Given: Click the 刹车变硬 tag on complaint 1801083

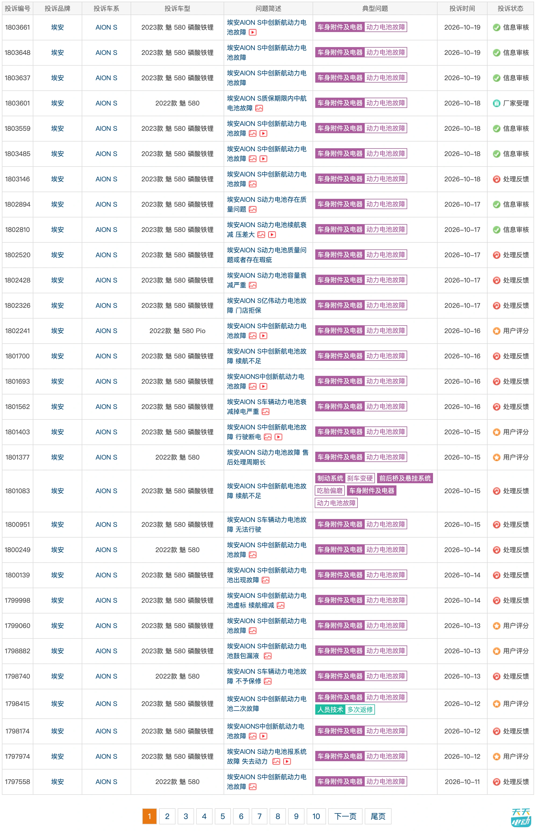Looking at the screenshot, I should pyautogui.click(x=360, y=478).
